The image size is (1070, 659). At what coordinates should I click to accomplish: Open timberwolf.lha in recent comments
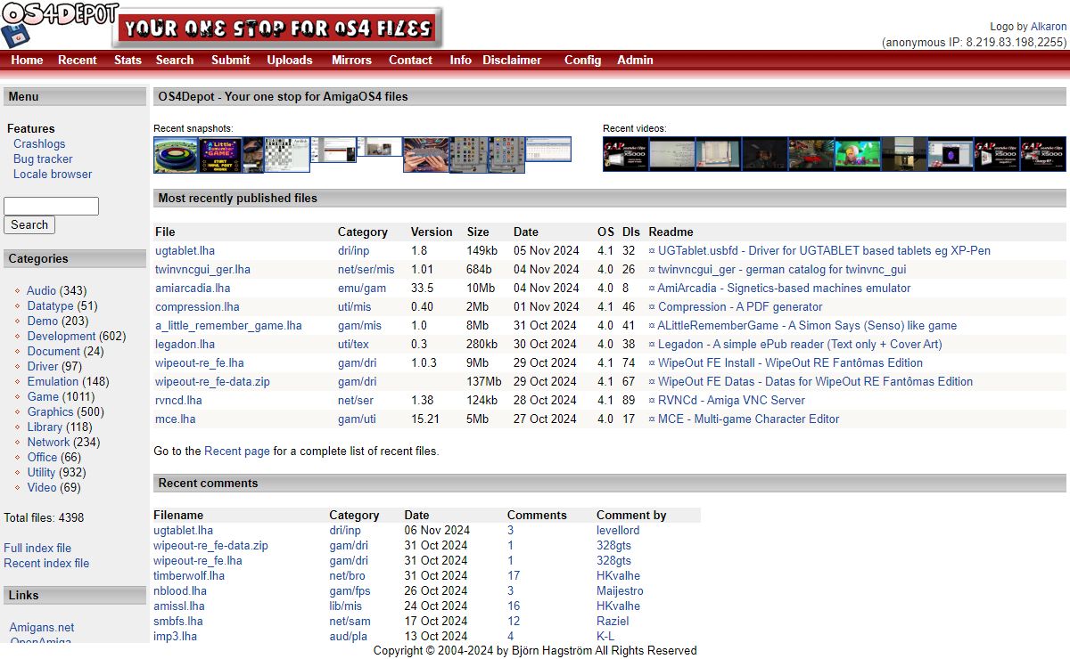[189, 575]
